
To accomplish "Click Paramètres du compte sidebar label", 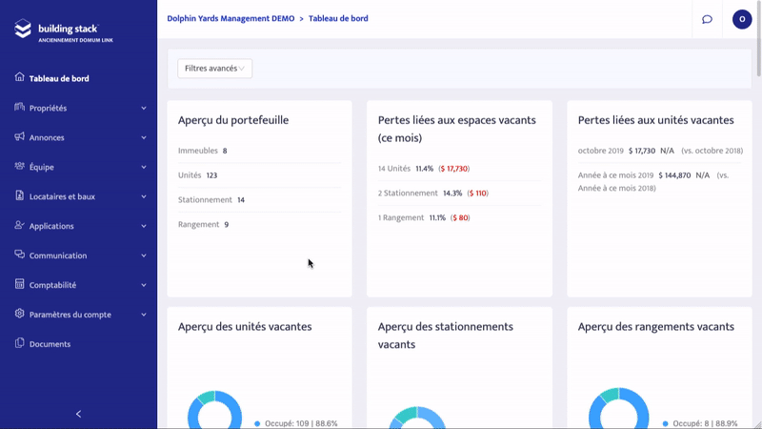I will [70, 315].
